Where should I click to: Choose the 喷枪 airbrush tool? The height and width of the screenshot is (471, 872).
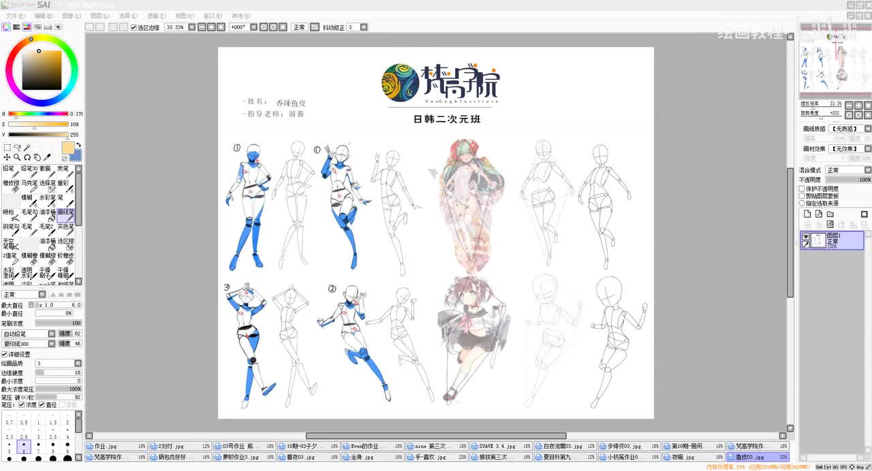[x=10, y=215]
